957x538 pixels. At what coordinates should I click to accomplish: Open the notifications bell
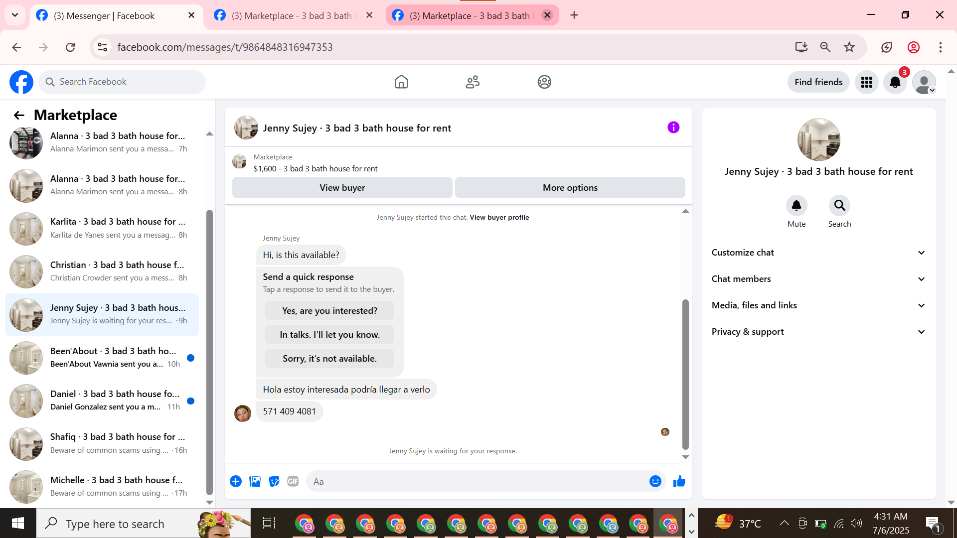895,82
